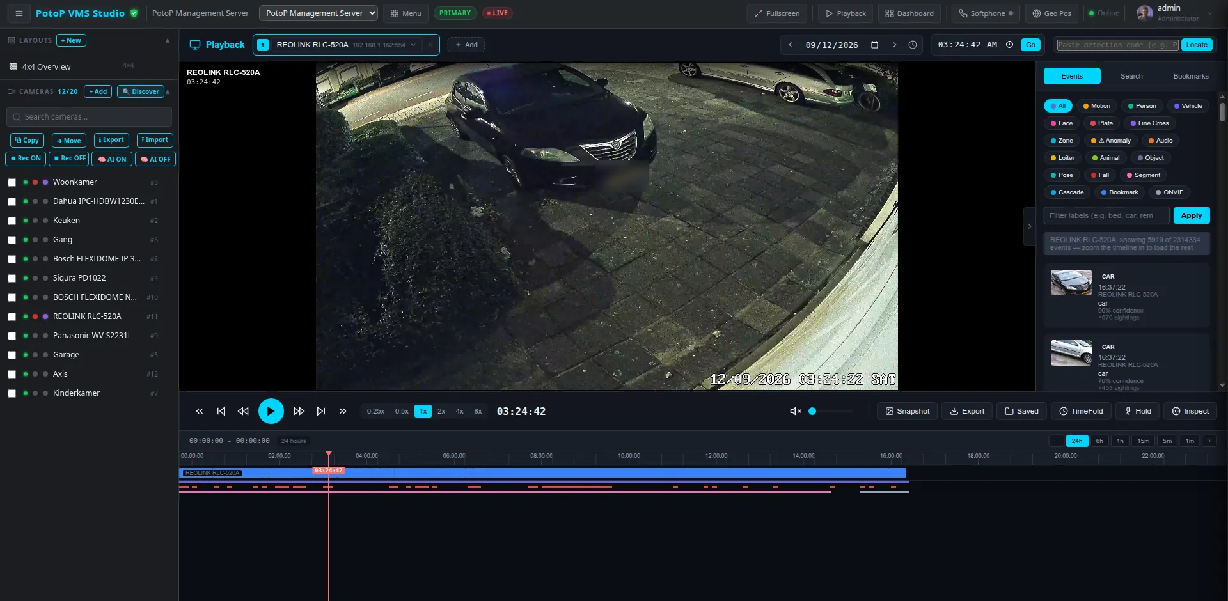
Task: Click the Apply filter button
Action: coord(1191,215)
